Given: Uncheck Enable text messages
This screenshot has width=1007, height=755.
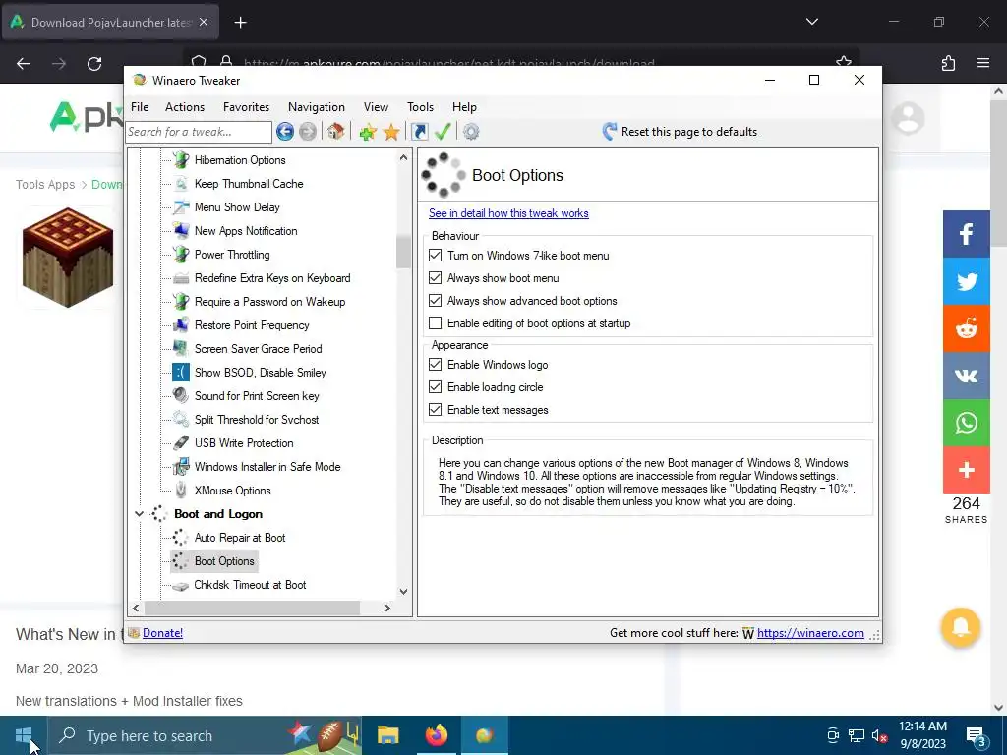Looking at the screenshot, I should (x=436, y=410).
